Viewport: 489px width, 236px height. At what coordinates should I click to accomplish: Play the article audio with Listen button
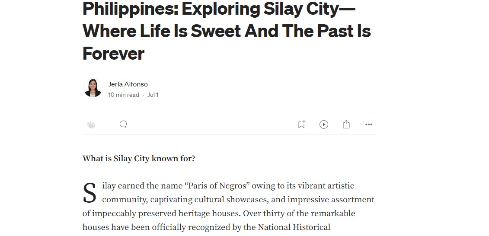click(x=324, y=124)
